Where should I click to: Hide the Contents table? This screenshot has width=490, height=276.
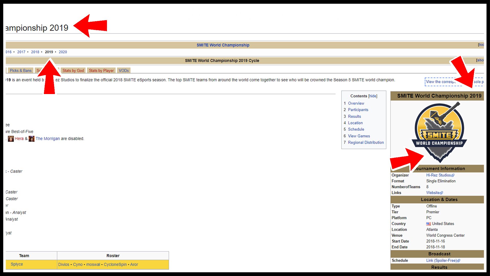373,96
